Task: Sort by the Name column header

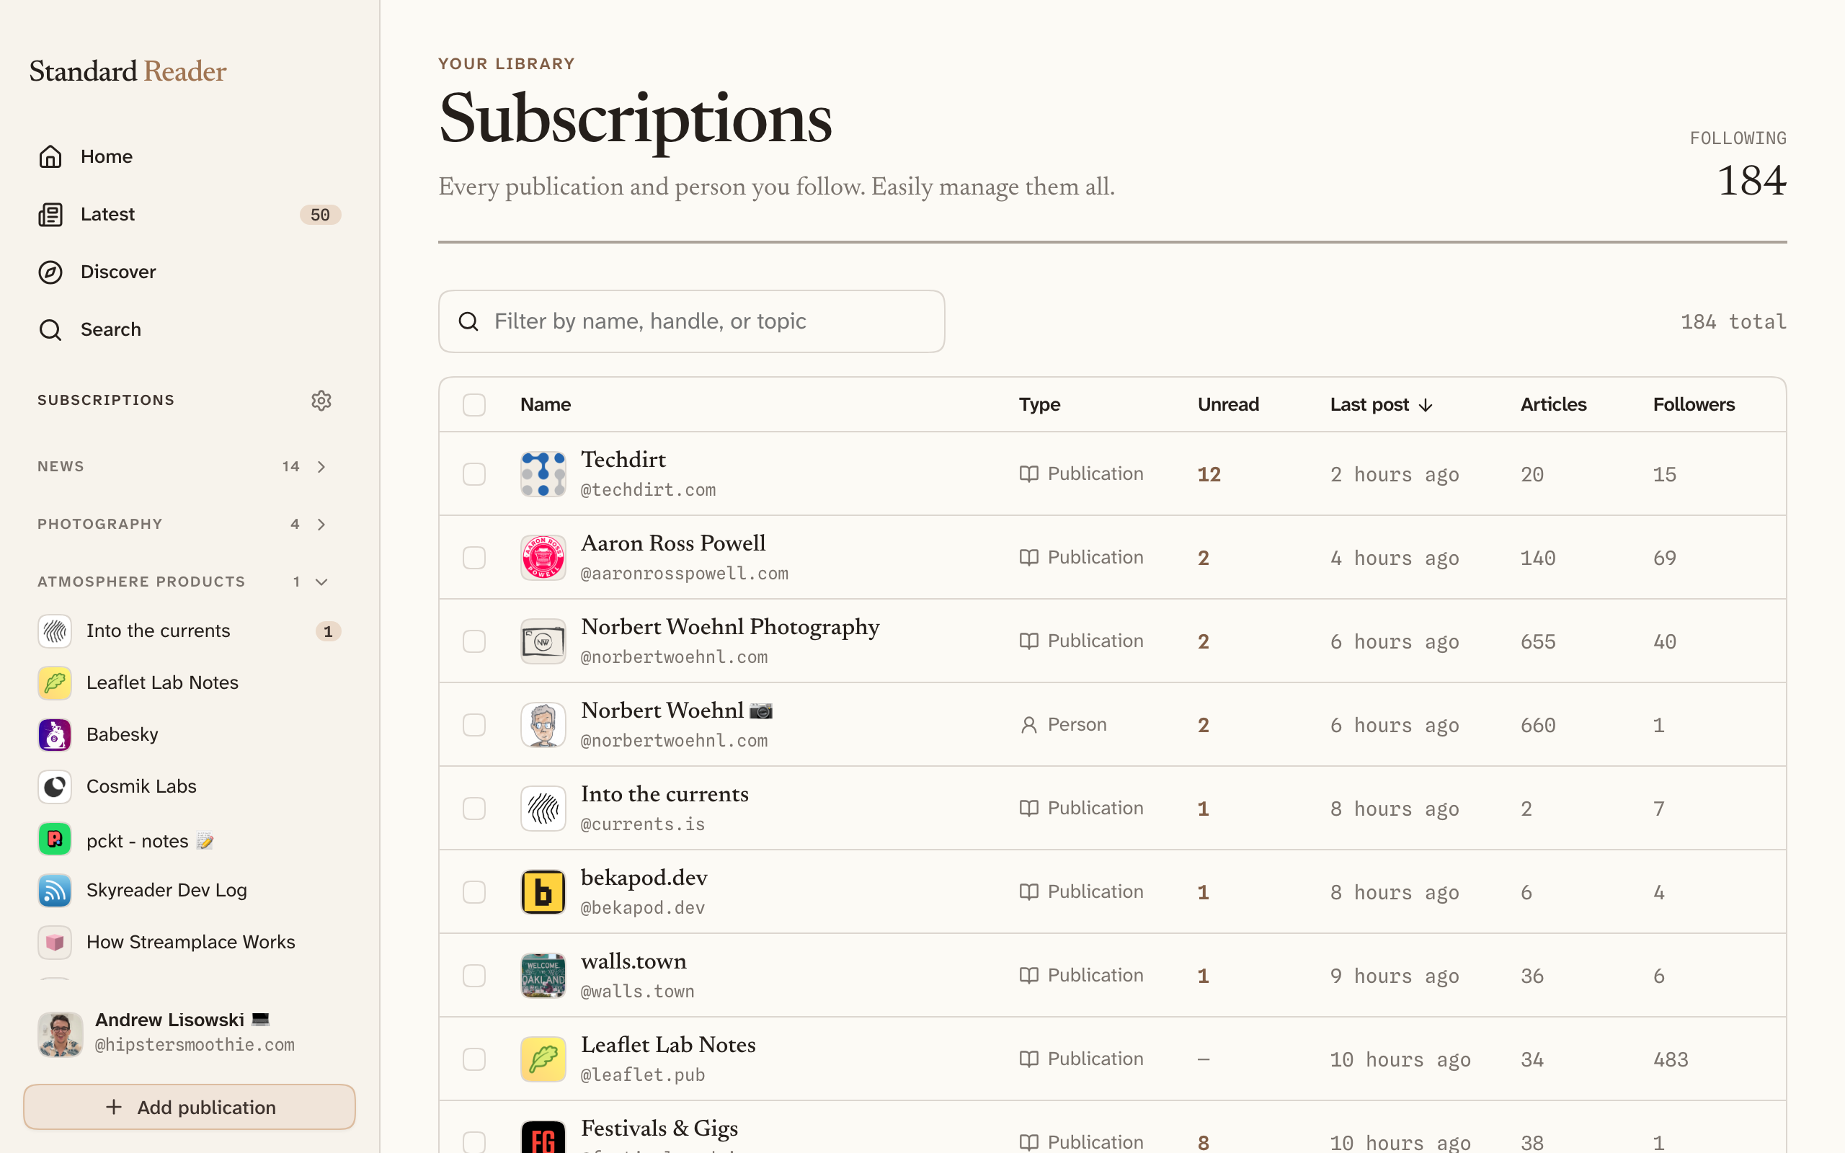Action: tap(546, 404)
